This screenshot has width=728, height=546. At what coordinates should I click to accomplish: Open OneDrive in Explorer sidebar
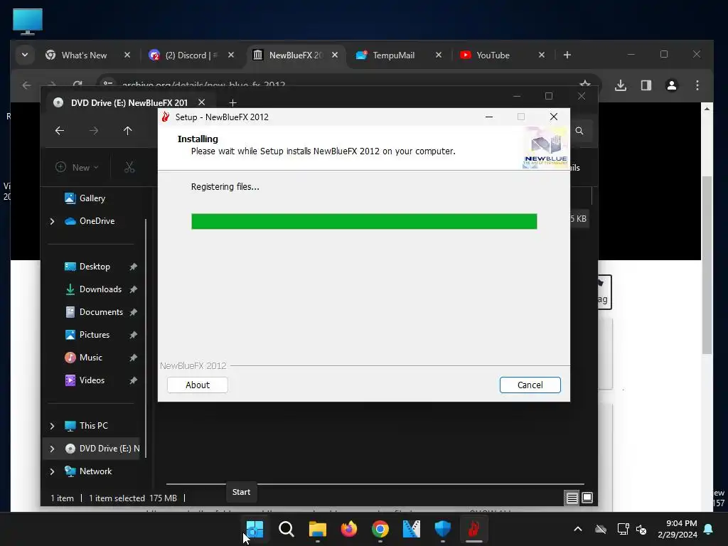pos(97,221)
